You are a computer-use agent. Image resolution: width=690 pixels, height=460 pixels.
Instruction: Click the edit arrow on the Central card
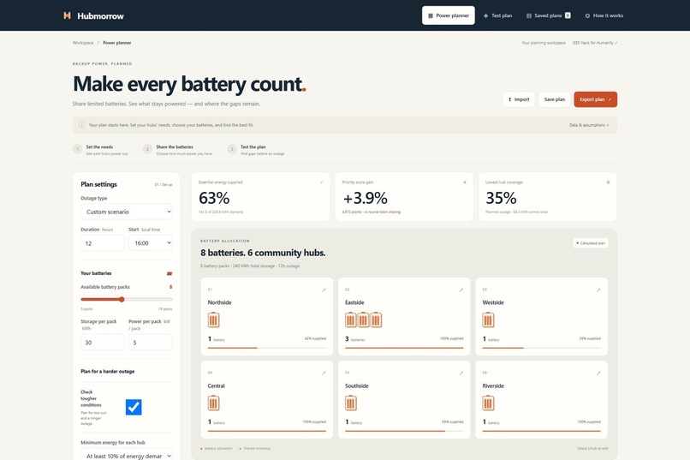tap(324, 373)
